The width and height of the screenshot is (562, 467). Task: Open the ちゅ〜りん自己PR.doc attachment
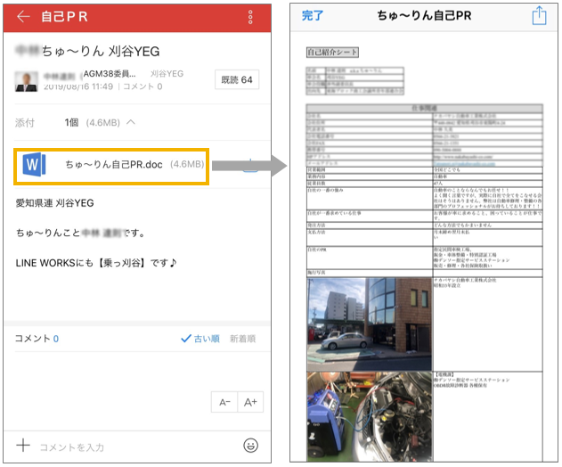pyautogui.click(x=111, y=165)
